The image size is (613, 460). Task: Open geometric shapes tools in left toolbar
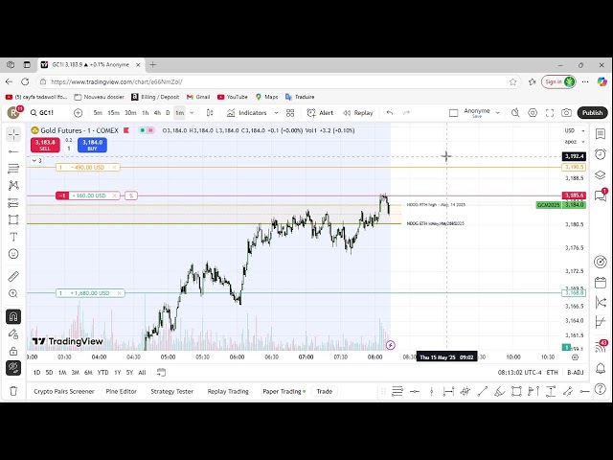click(13, 219)
